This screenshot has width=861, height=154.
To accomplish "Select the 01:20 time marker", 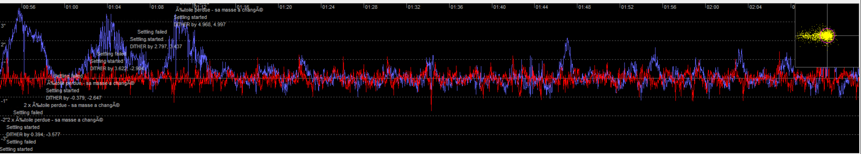I will click(285, 7).
